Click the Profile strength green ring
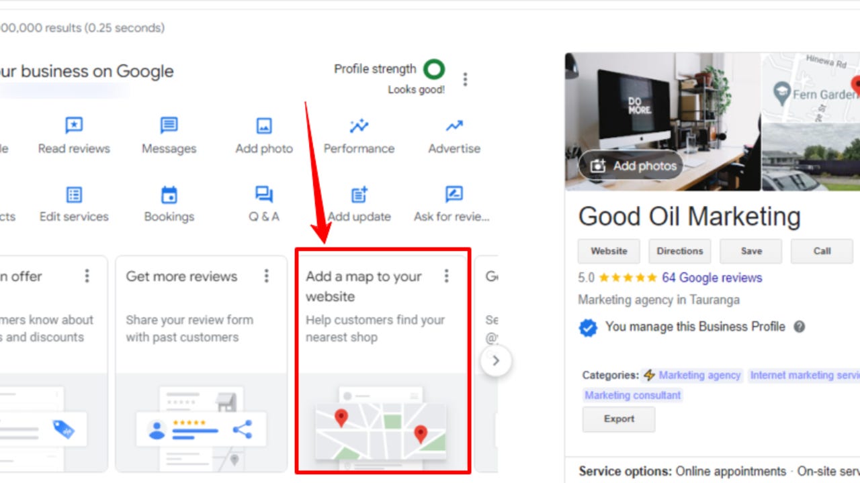860x483 pixels. pyautogui.click(x=434, y=68)
